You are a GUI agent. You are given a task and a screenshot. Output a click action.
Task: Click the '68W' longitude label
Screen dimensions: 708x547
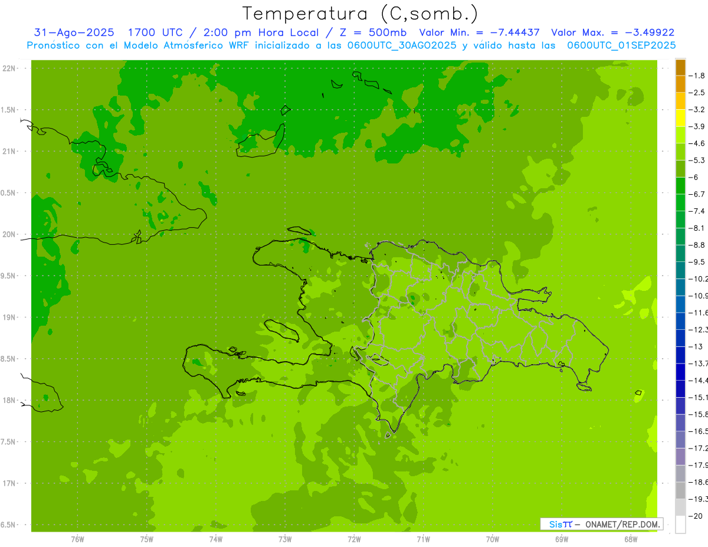click(x=631, y=539)
